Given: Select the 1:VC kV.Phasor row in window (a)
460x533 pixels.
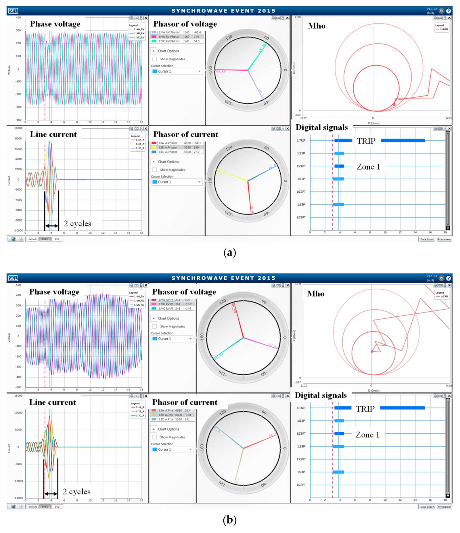Looking at the screenshot, I should 177,41.
